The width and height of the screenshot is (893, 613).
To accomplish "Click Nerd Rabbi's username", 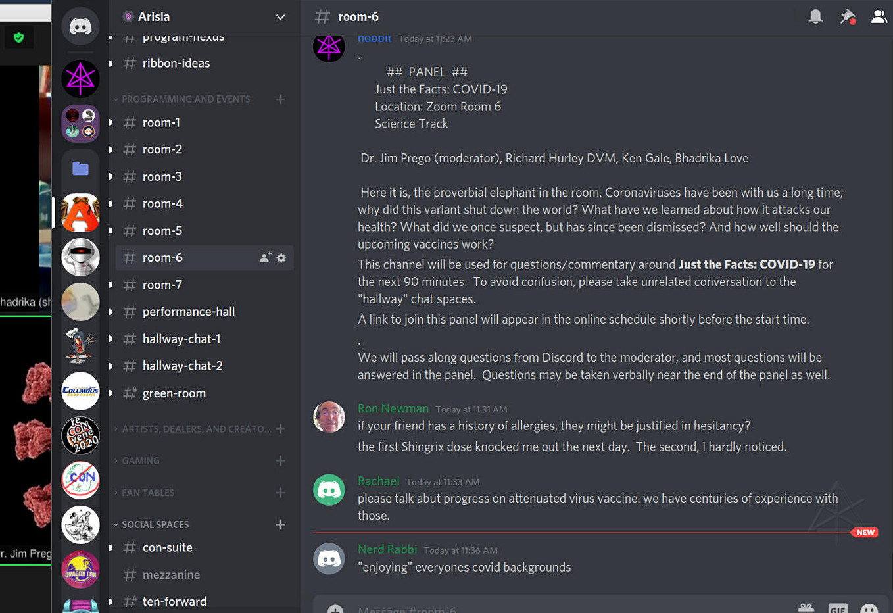I will click(387, 549).
